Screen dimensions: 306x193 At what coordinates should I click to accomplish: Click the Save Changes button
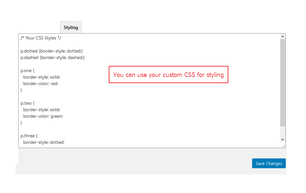(269, 163)
